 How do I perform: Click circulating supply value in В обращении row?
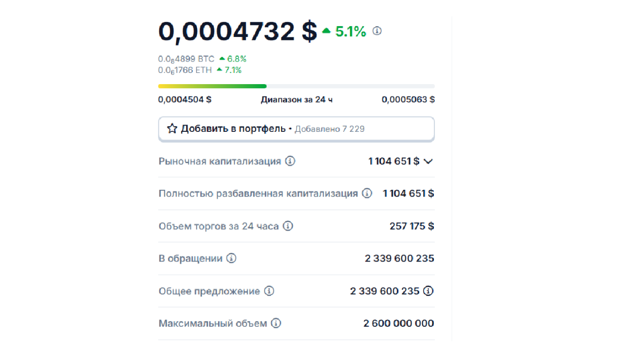[400, 258]
